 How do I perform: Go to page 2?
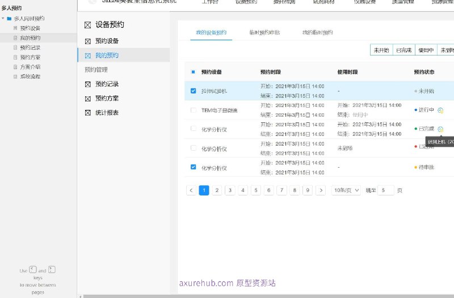217,190
